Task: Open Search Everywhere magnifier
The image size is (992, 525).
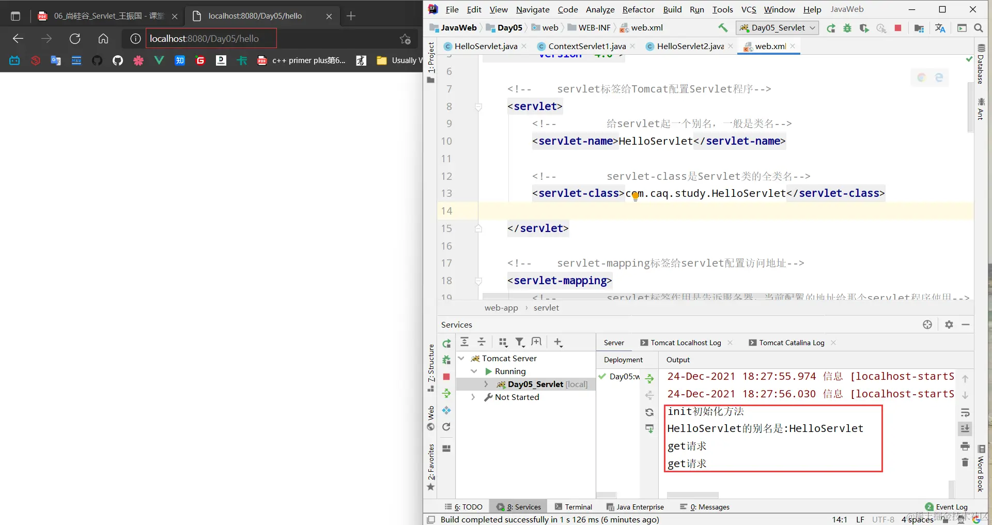Action: pos(979,28)
